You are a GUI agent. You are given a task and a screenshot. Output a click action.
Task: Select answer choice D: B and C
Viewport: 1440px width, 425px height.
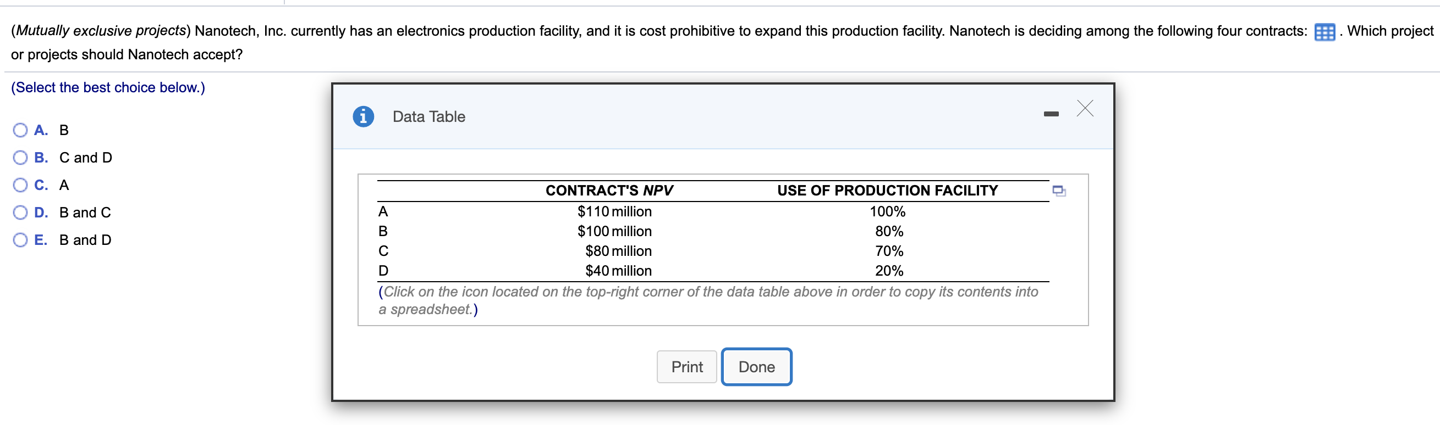(20, 213)
